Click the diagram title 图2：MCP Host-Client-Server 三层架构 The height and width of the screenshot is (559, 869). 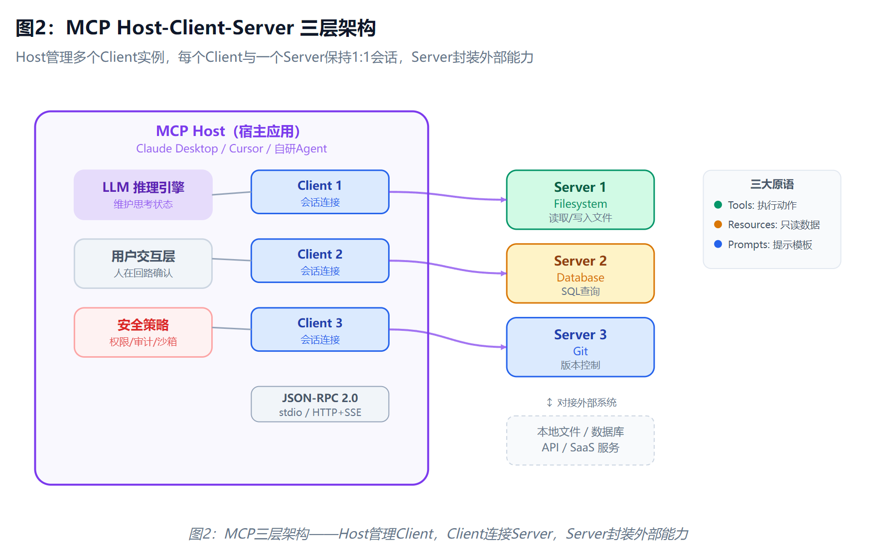pyautogui.click(x=196, y=28)
